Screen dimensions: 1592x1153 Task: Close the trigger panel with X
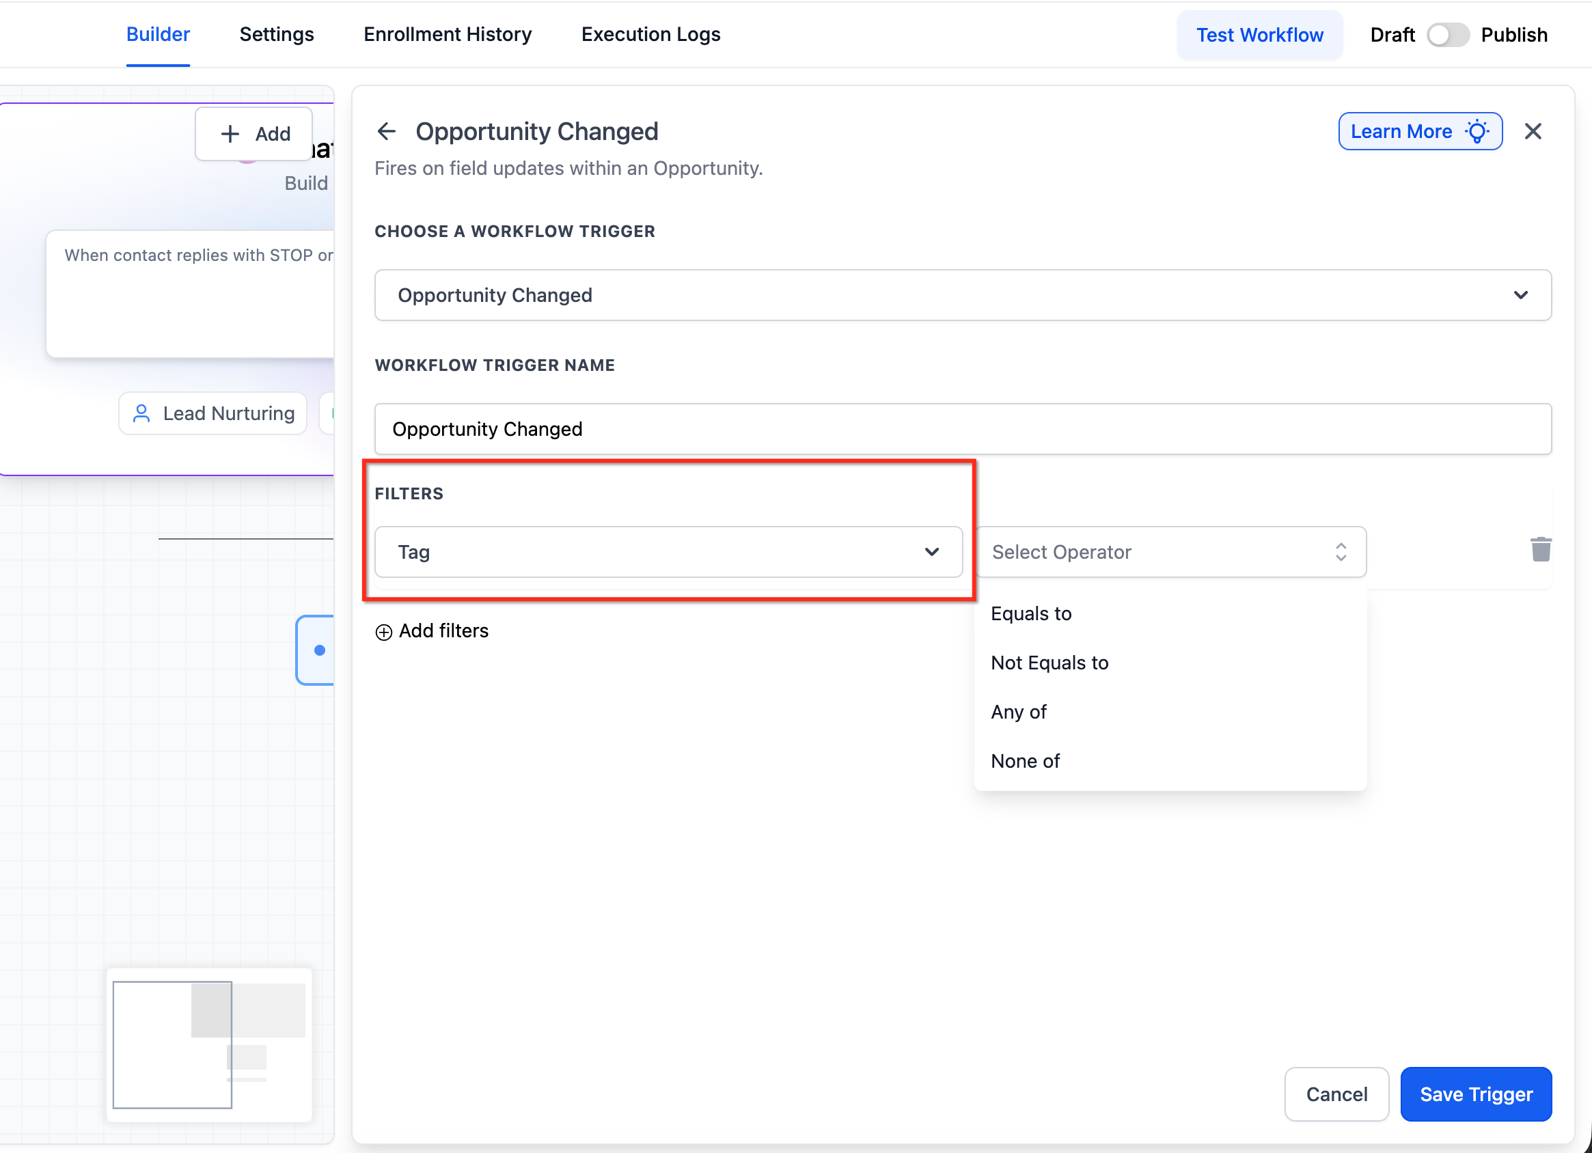[x=1533, y=131]
